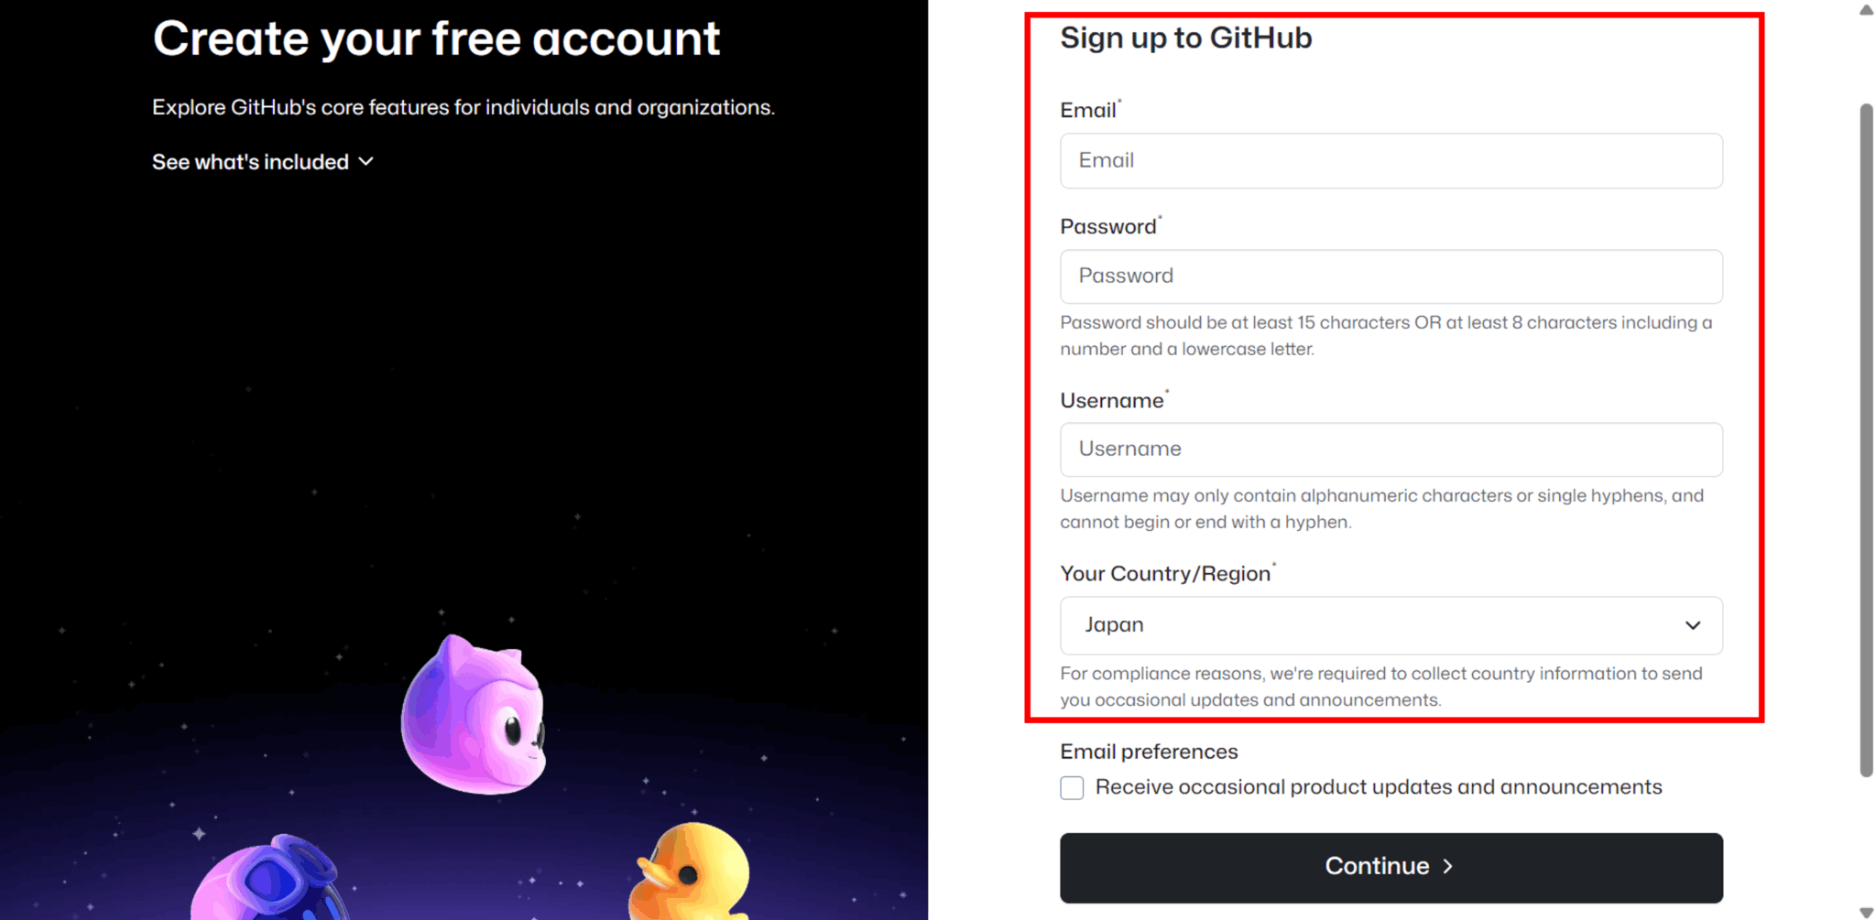Image resolution: width=1876 pixels, height=920 pixels.
Task: Click the vertical scrollbar thumb
Action: coord(1866,439)
